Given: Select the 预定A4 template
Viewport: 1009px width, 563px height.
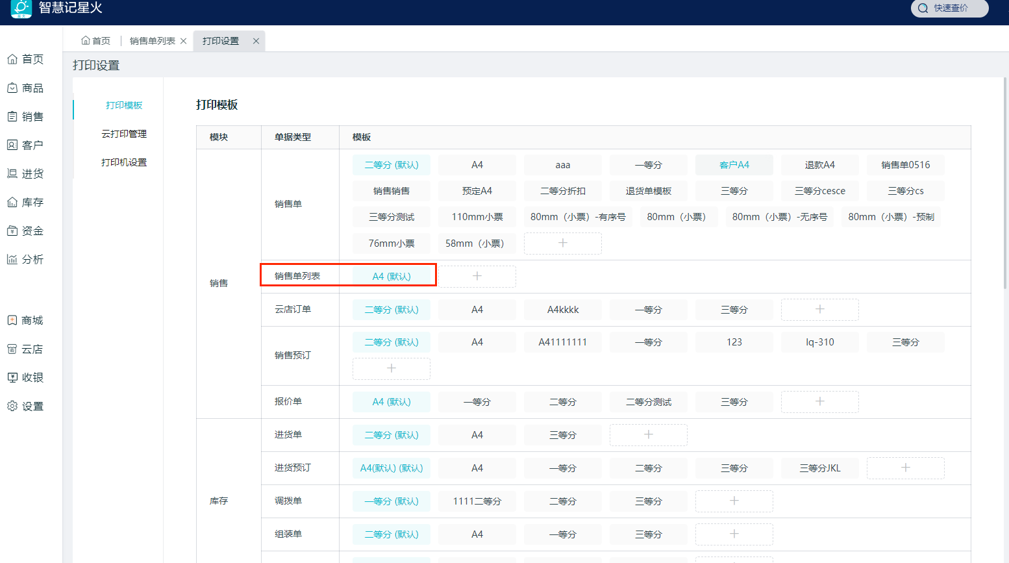Looking at the screenshot, I should pyautogui.click(x=477, y=191).
